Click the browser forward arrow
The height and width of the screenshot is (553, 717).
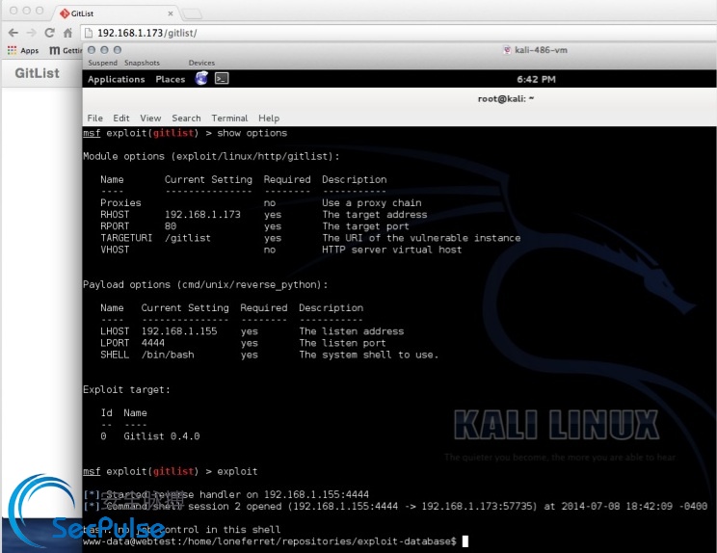pyautogui.click(x=32, y=33)
